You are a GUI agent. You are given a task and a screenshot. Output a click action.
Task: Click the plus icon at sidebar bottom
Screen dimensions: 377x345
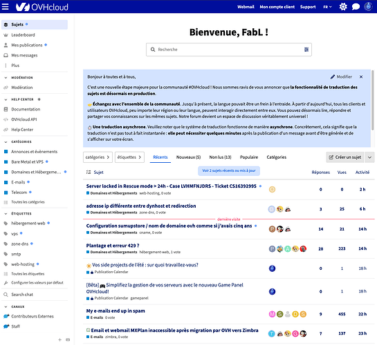click(60, 339)
